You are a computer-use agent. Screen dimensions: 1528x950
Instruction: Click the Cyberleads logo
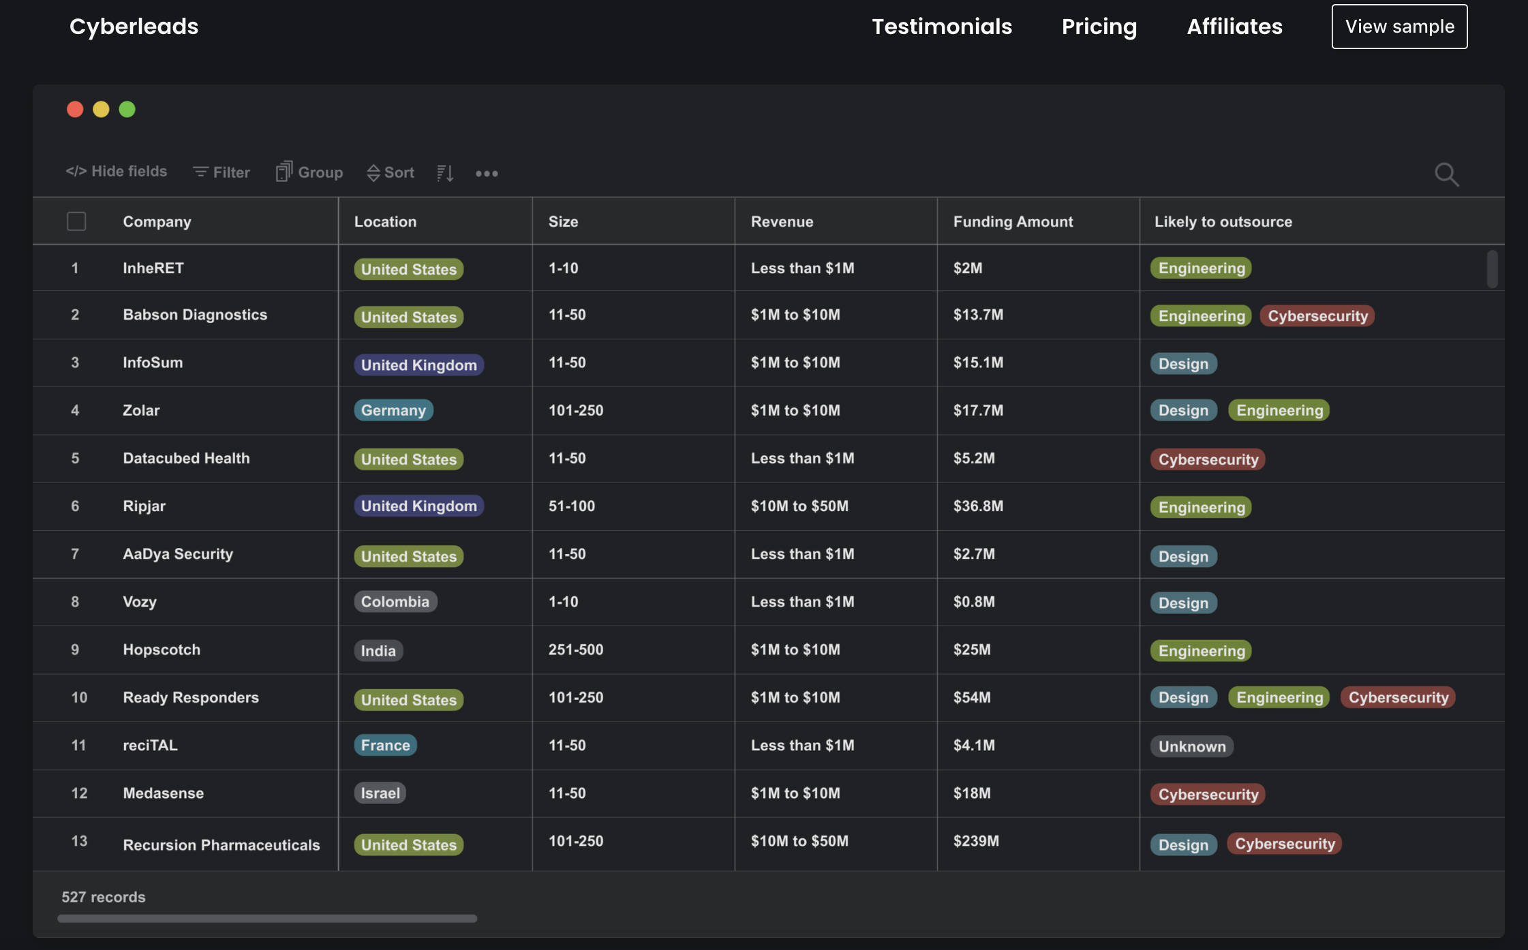134,27
